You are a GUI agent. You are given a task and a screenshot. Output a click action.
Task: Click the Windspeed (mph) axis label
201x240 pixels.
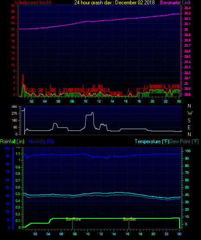click(x=33, y=3)
